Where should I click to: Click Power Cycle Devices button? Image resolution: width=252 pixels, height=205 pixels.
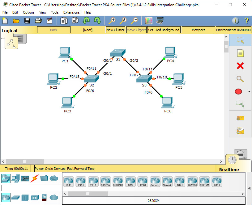coord(50,169)
